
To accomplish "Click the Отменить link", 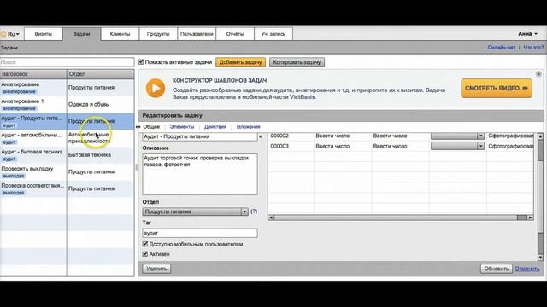I will point(527,269).
